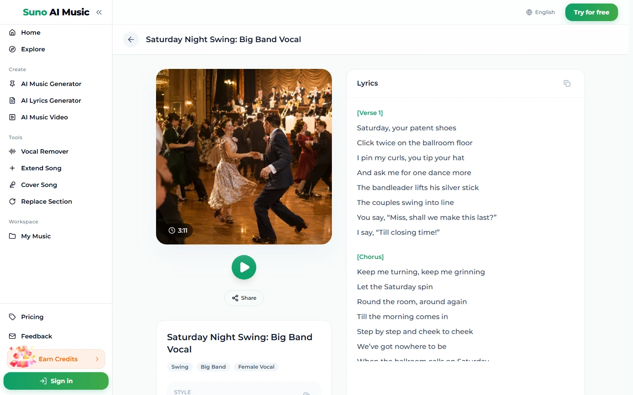633x395 pixels.
Task: Copy lyrics using the copy icon
Action: pyautogui.click(x=567, y=83)
